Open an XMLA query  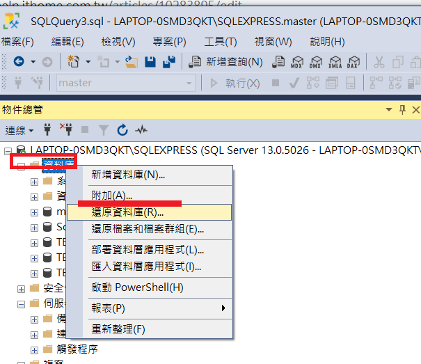click(335, 62)
